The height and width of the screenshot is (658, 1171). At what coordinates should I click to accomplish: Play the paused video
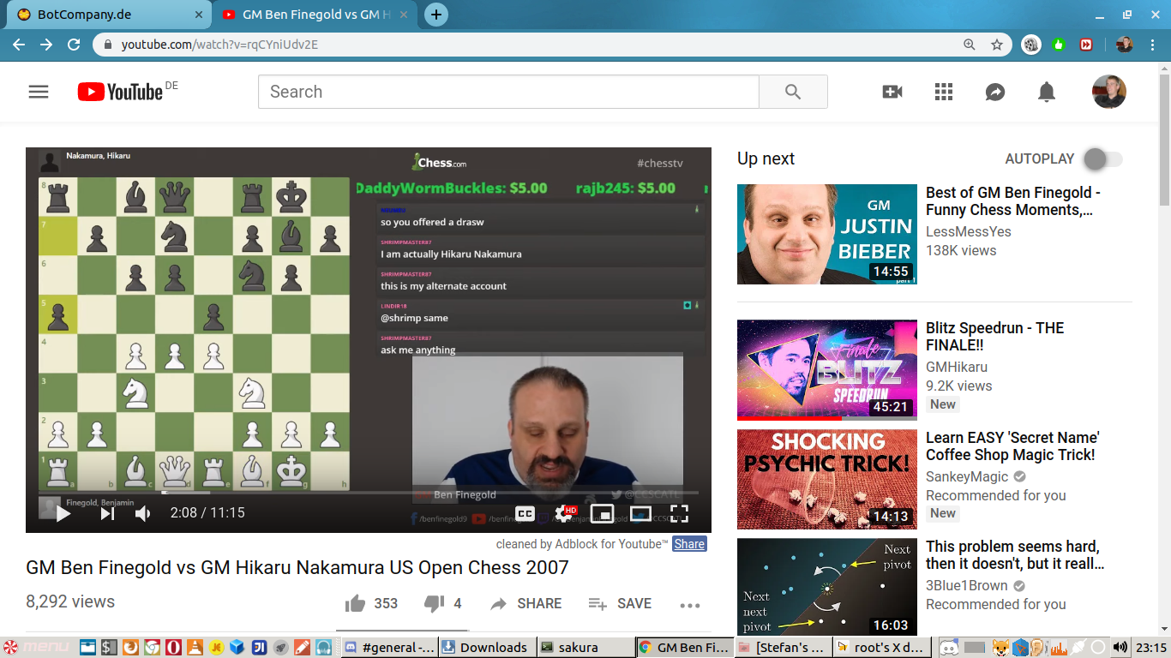pos(63,513)
